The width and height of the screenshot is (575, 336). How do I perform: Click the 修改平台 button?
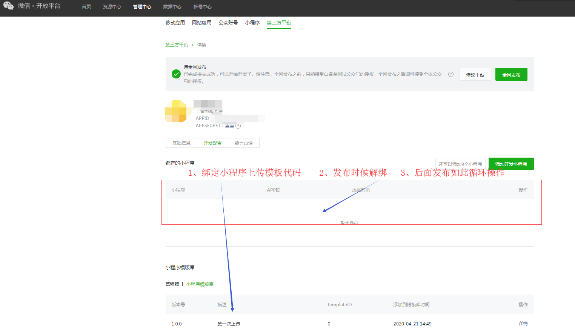coord(475,74)
